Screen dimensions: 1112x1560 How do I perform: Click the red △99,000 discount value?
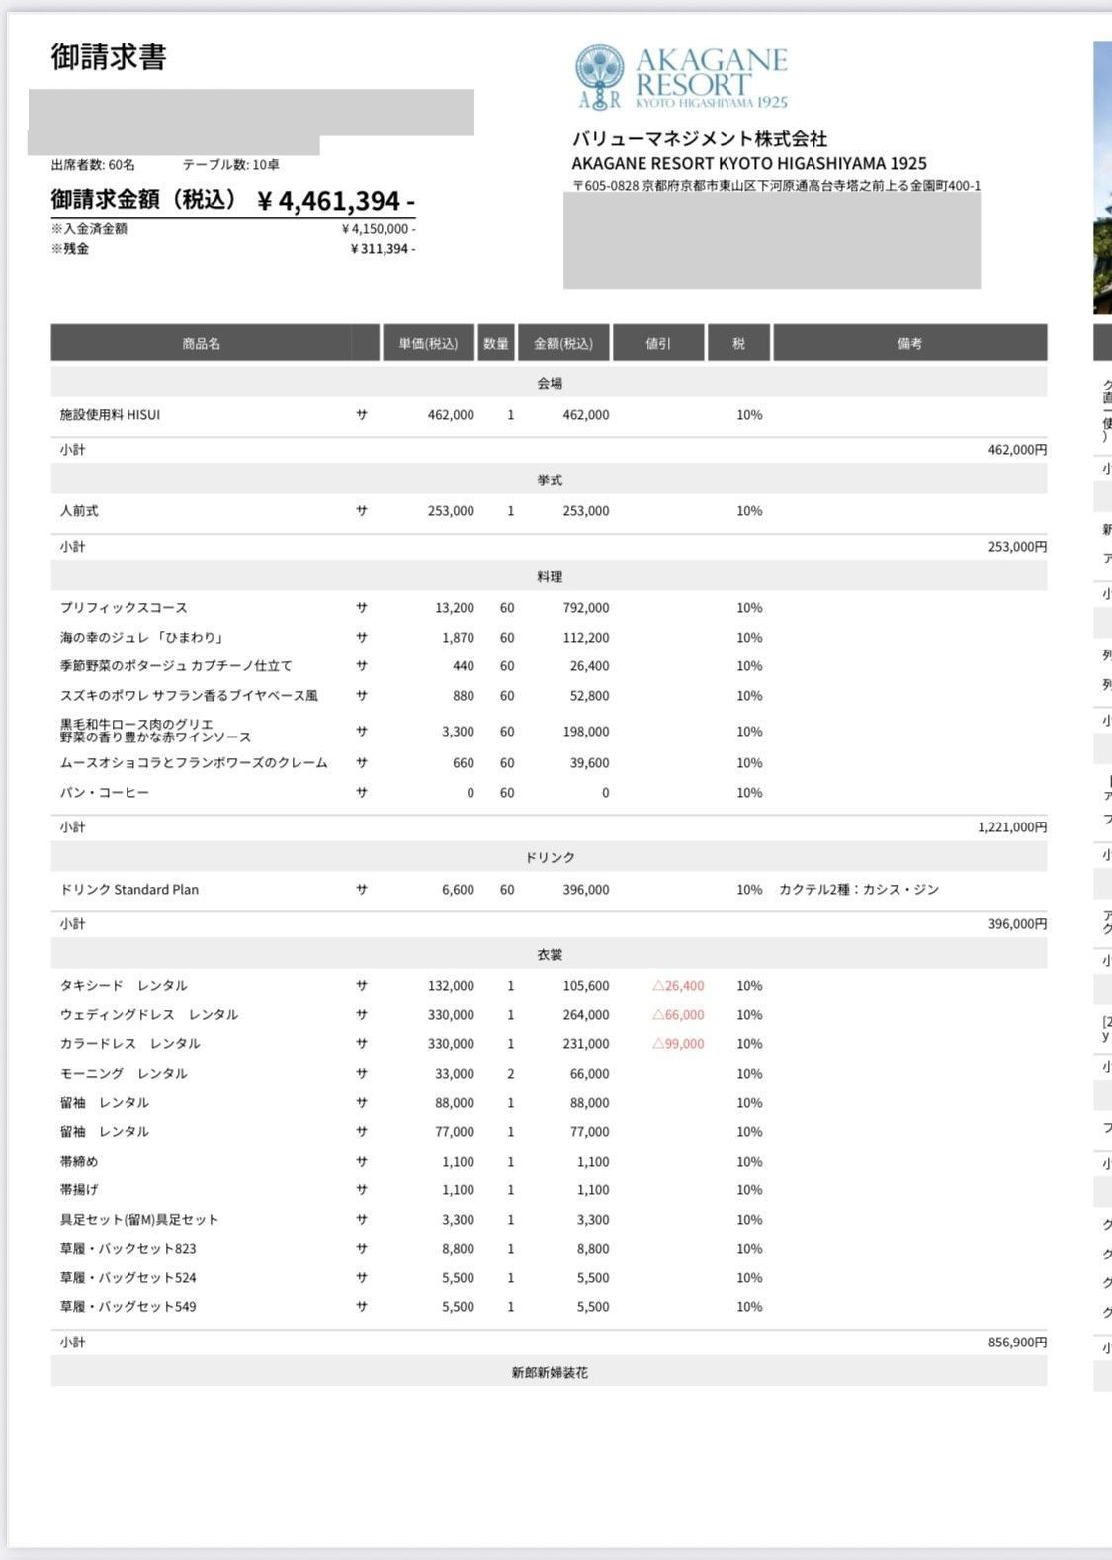(678, 1044)
